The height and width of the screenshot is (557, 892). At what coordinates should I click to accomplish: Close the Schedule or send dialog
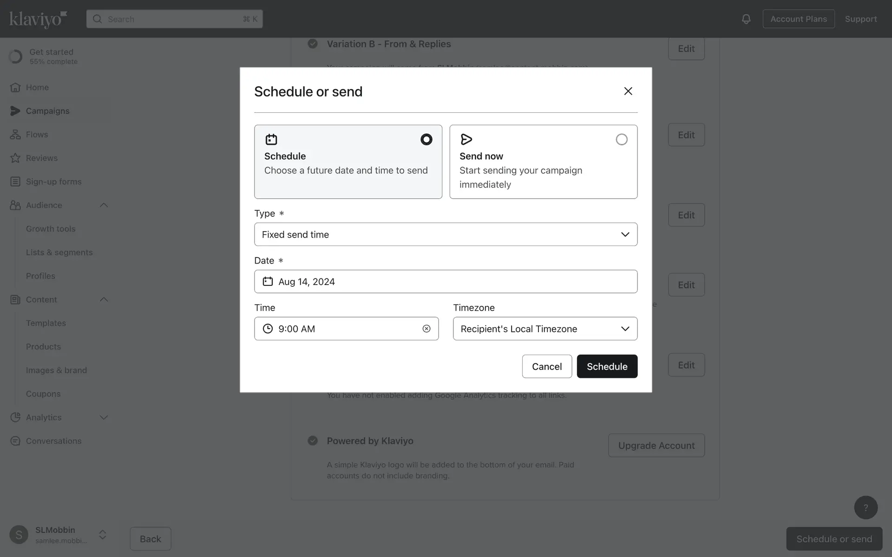(x=628, y=91)
